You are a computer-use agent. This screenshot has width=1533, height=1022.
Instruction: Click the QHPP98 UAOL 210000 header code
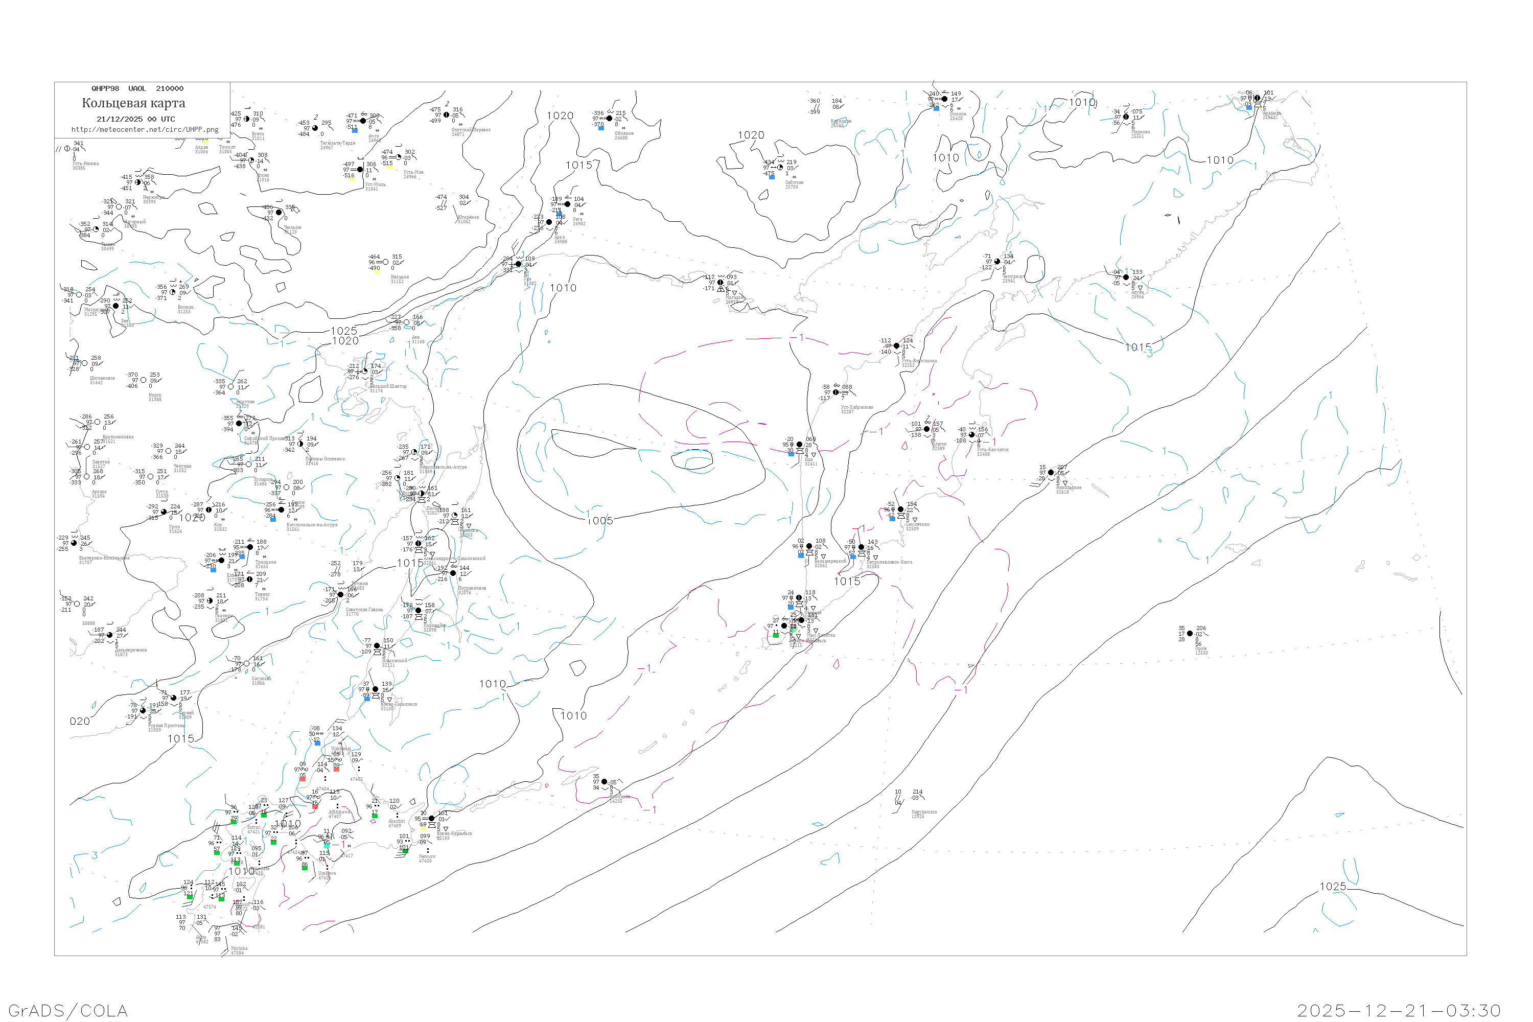[x=137, y=88]
